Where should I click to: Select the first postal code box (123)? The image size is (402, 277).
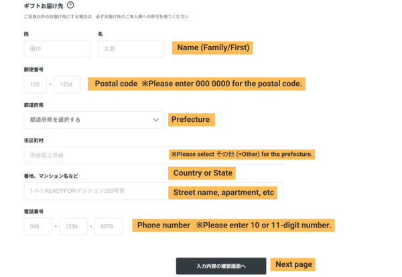click(35, 84)
